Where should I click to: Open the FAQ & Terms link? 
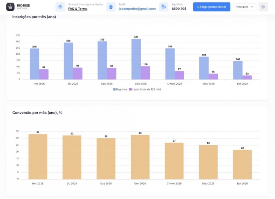coord(78,9)
